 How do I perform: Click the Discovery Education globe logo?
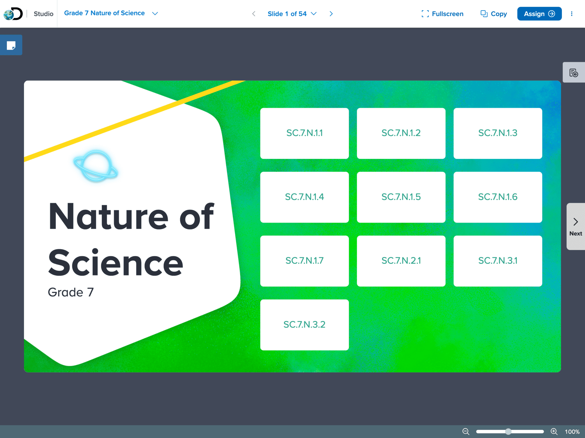tap(11, 13)
